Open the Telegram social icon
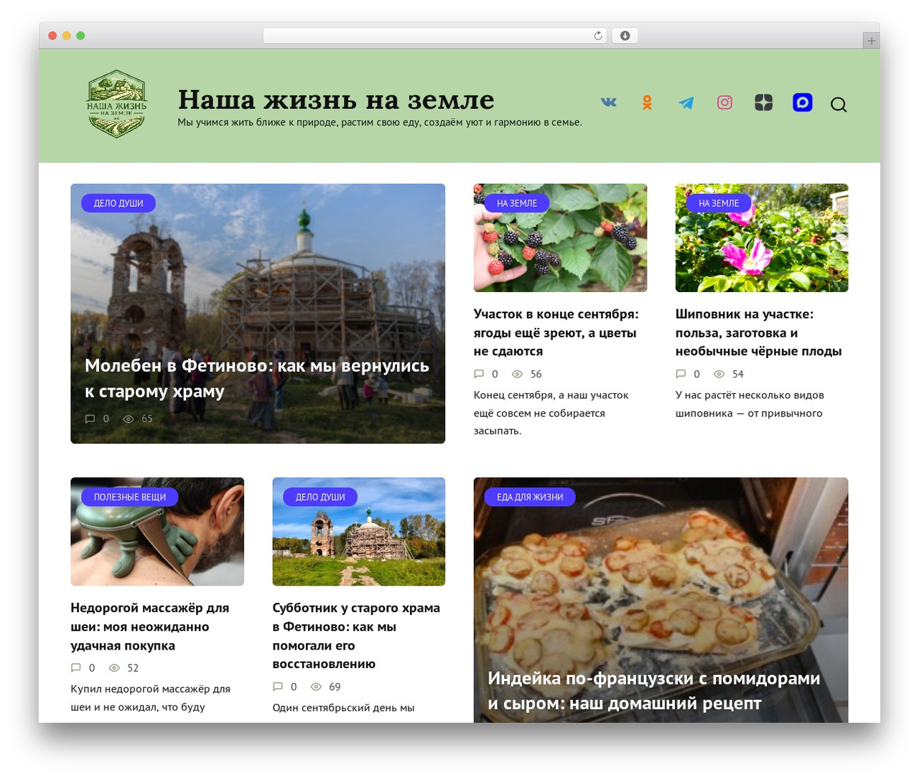 point(686,103)
